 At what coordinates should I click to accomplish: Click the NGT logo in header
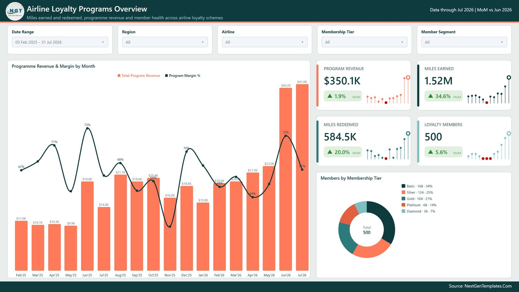[x=15, y=11]
